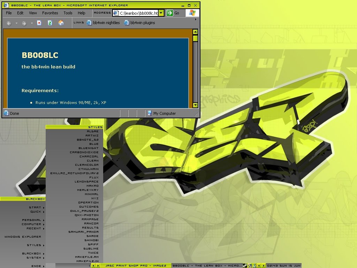Click second system tray icon on taskbar

[250, 266]
